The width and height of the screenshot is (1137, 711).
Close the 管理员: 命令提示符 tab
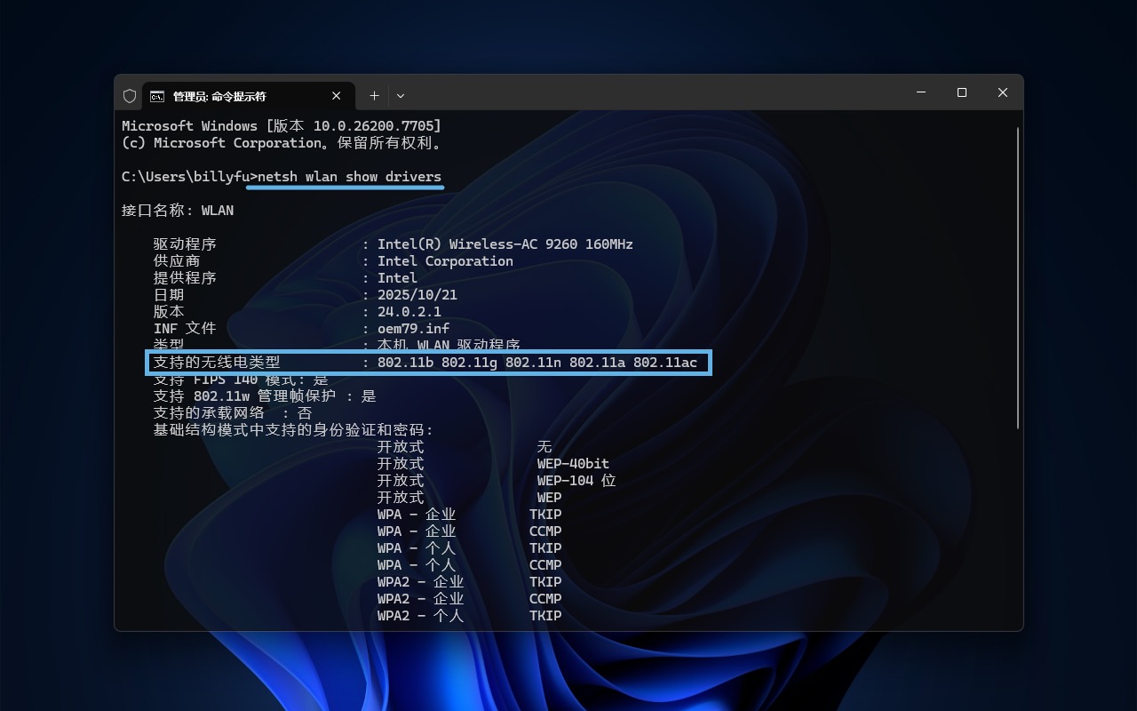pos(337,95)
